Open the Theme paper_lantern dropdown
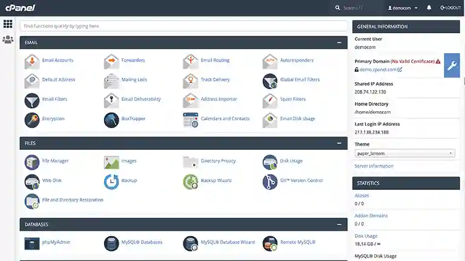 [405, 153]
